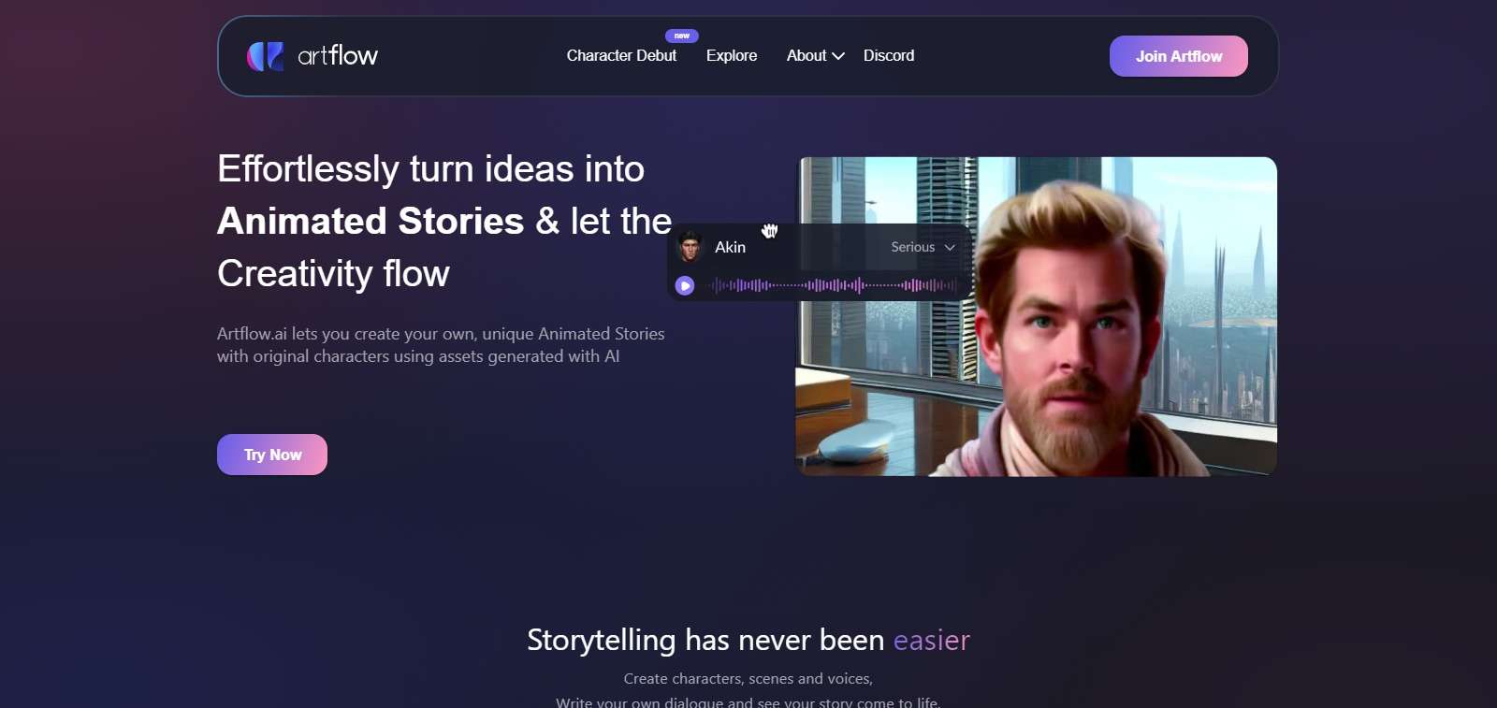Viewport: 1497px width, 708px height.
Task: Click the artflow wordmark text
Action: coord(338,56)
